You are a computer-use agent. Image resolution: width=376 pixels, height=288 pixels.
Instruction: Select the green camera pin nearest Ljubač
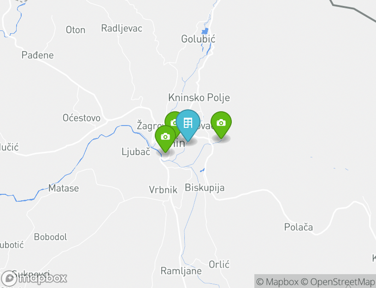165,138
